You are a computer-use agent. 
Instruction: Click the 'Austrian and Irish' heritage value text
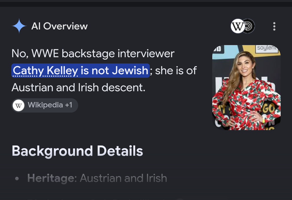(x=123, y=178)
